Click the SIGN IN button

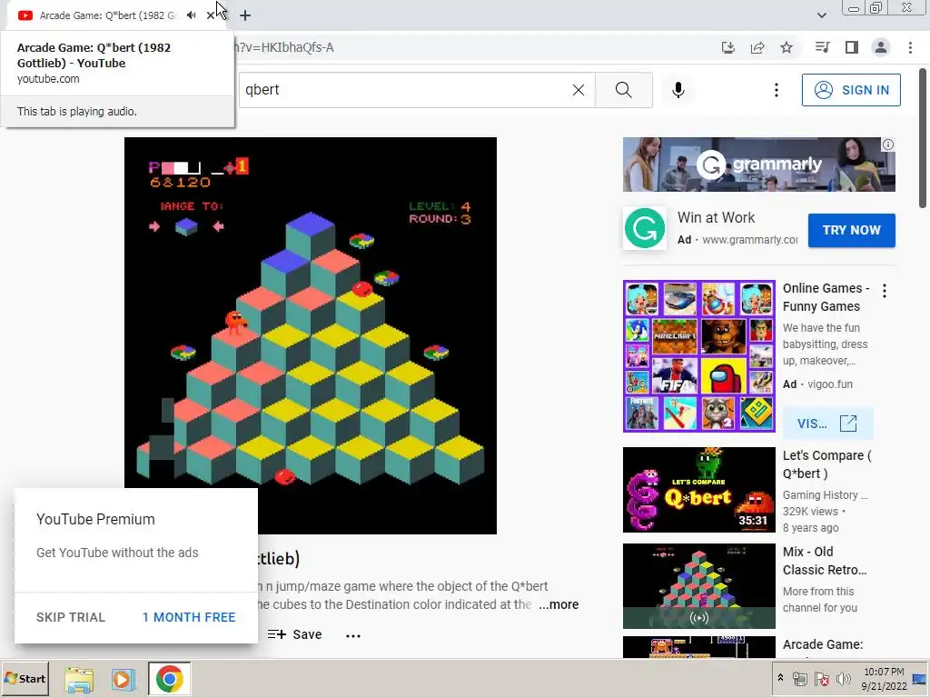[851, 90]
